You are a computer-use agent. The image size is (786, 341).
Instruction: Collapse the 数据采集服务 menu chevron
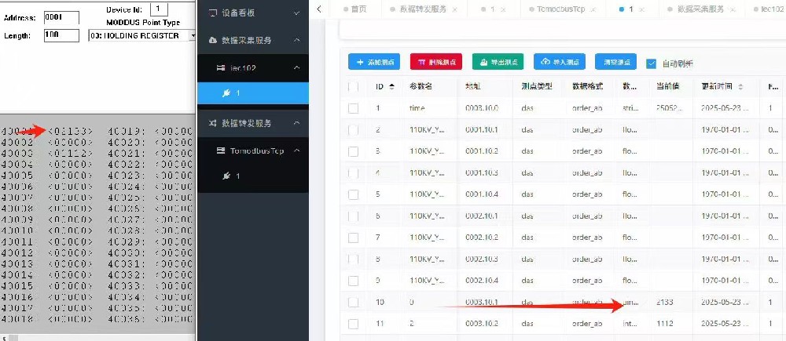pyautogui.click(x=297, y=40)
